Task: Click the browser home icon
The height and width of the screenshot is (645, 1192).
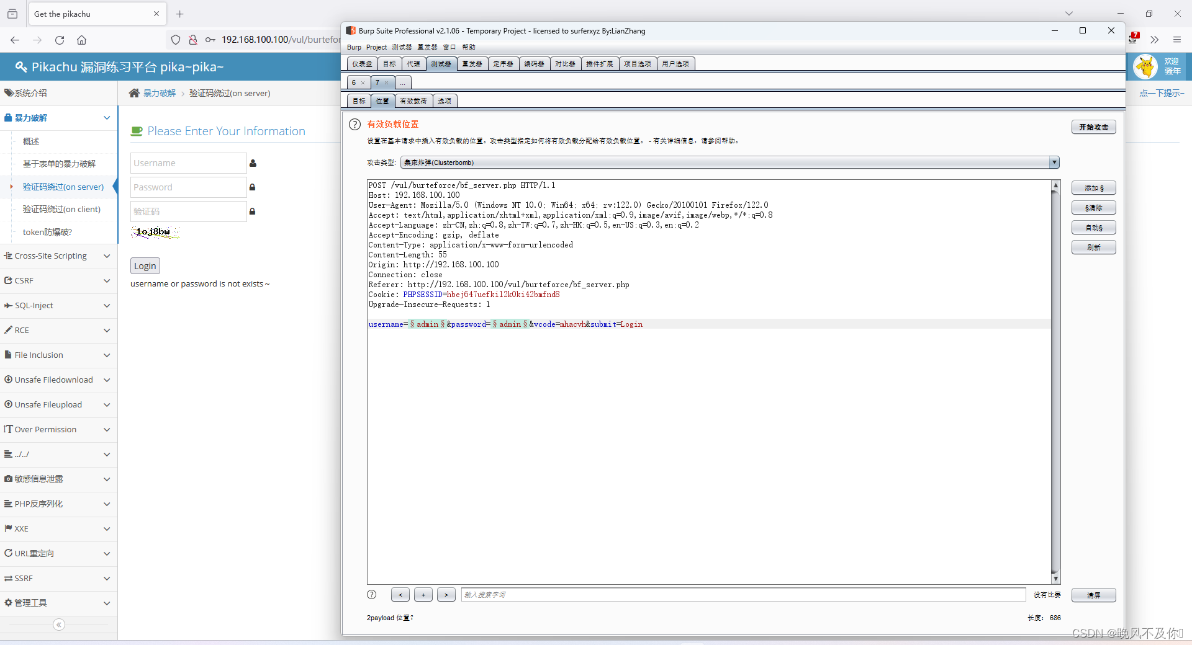Action: (81, 40)
